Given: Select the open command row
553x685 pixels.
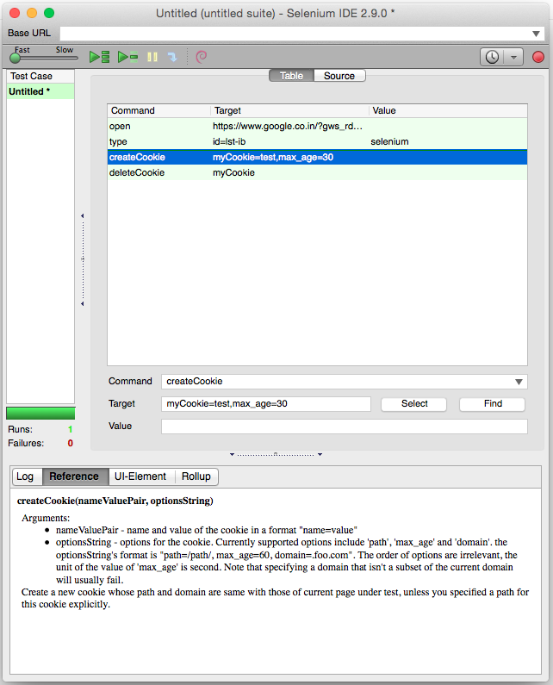Looking at the screenshot, I should (317, 126).
